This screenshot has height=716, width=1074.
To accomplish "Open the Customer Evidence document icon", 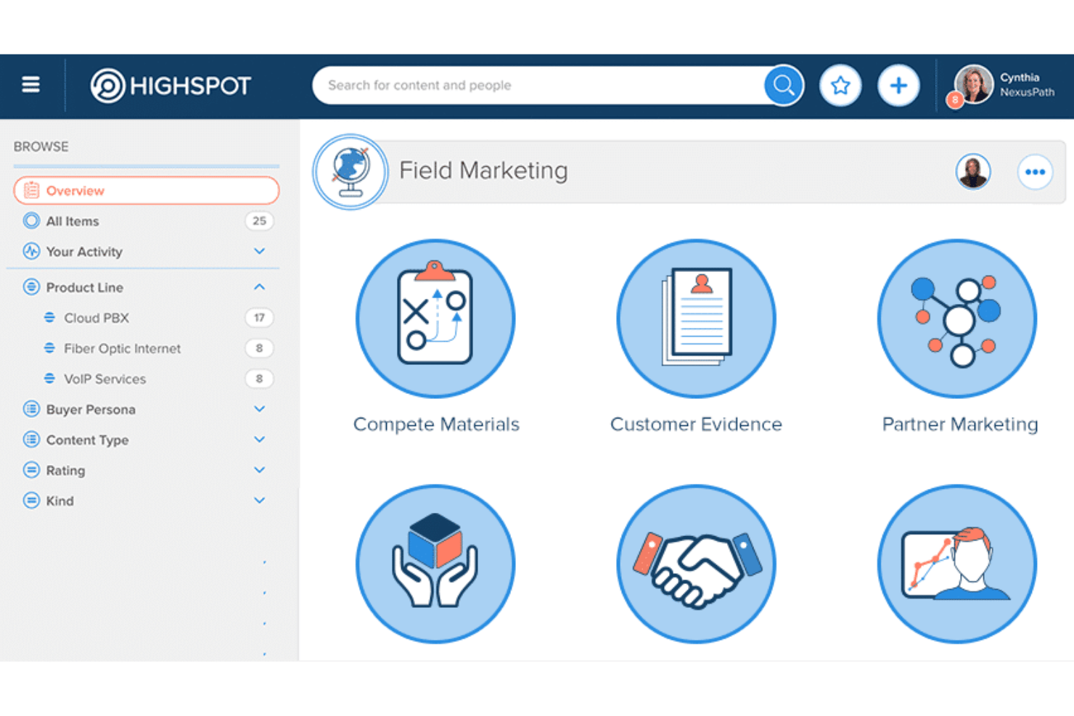I will click(x=696, y=318).
